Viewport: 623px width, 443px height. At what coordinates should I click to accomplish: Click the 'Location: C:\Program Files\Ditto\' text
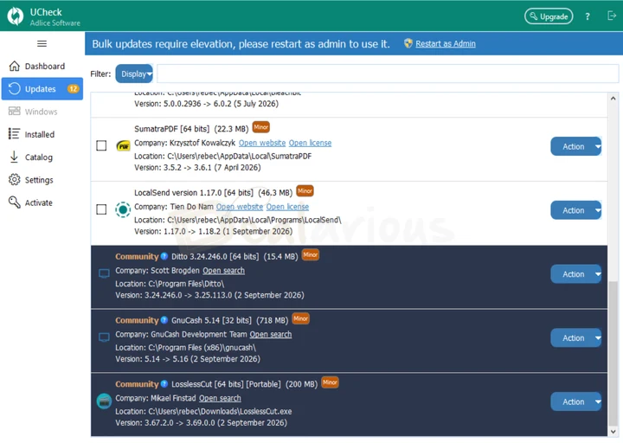[170, 284]
